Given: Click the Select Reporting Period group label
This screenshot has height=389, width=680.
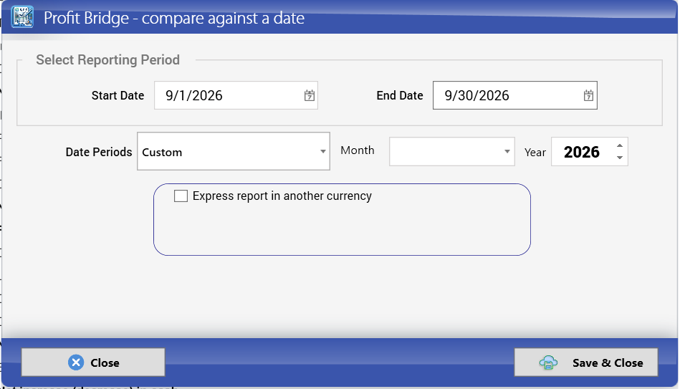Looking at the screenshot, I should pos(107,60).
